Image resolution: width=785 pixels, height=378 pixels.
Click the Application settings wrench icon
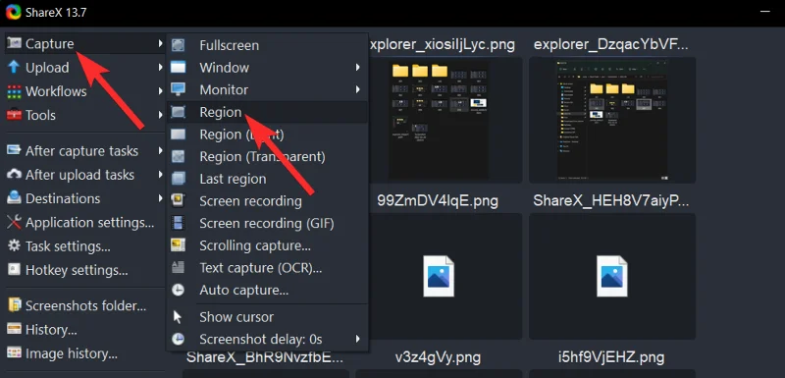coord(14,222)
